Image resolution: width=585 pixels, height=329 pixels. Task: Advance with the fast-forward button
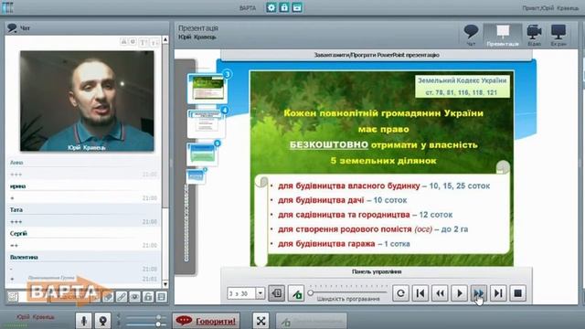point(479,293)
